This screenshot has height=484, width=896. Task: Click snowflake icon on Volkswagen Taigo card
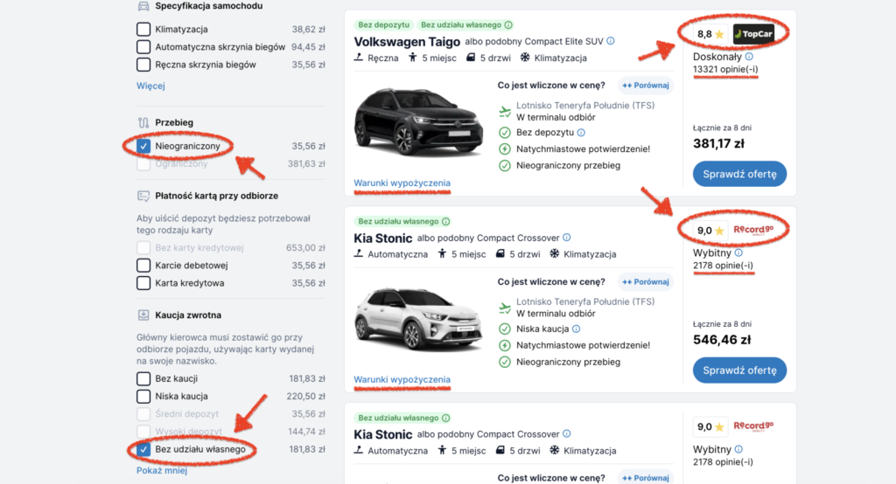pyautogui.click(x=525, y=57)
